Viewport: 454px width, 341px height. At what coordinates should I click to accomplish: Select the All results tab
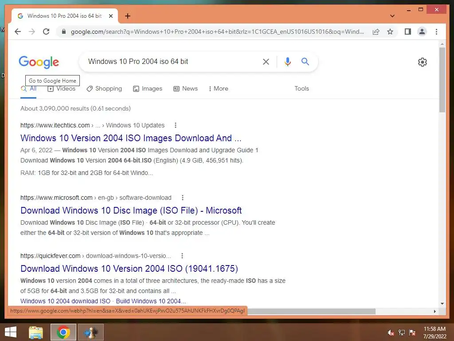coord(28,89)
